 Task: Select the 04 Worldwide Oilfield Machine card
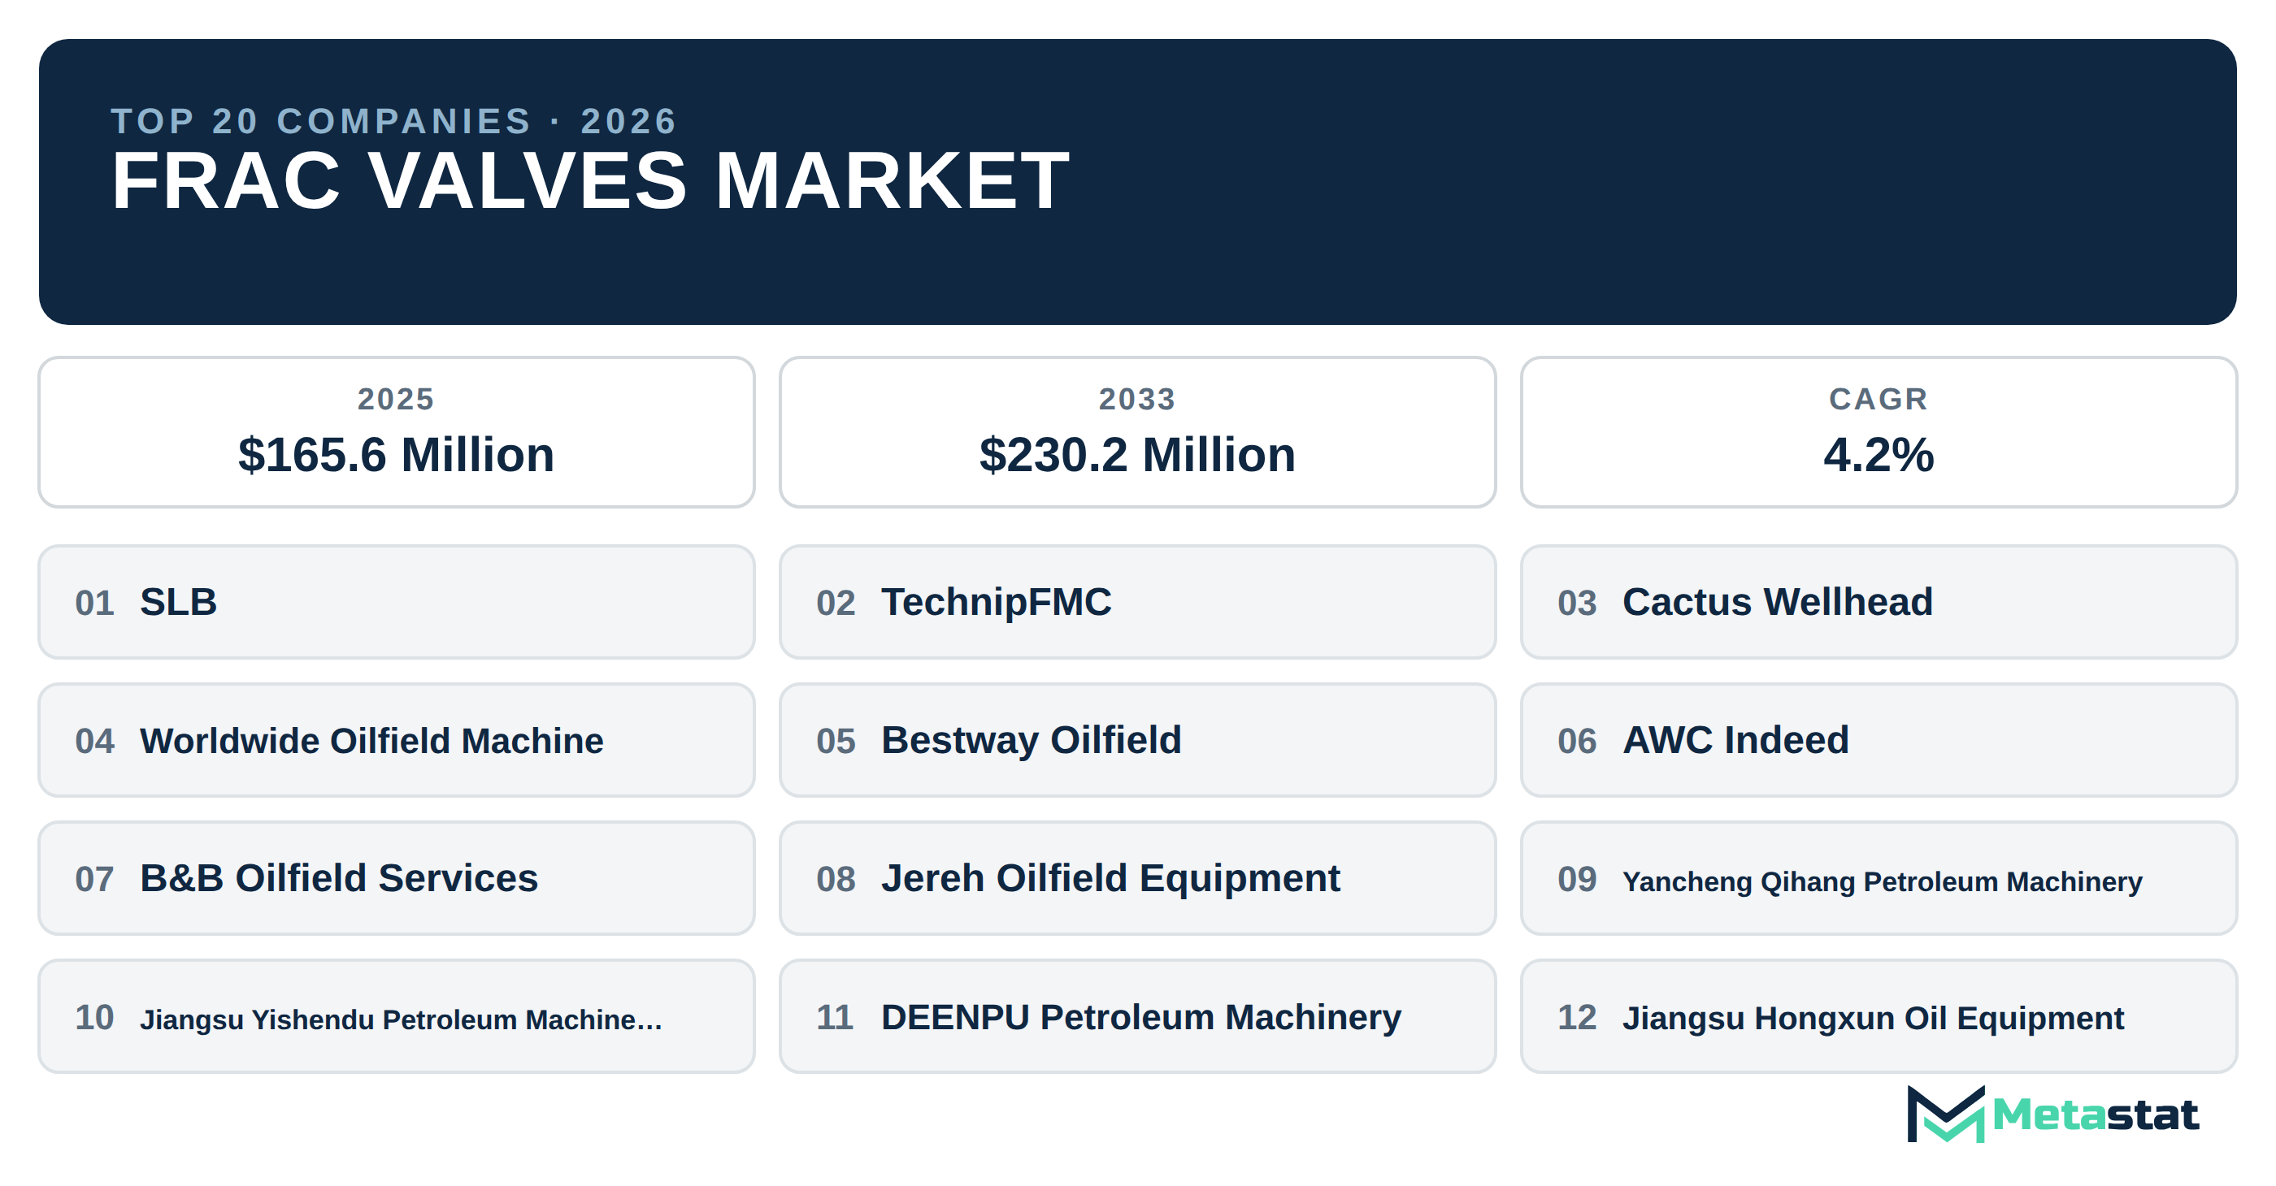[x=397, y=740]
